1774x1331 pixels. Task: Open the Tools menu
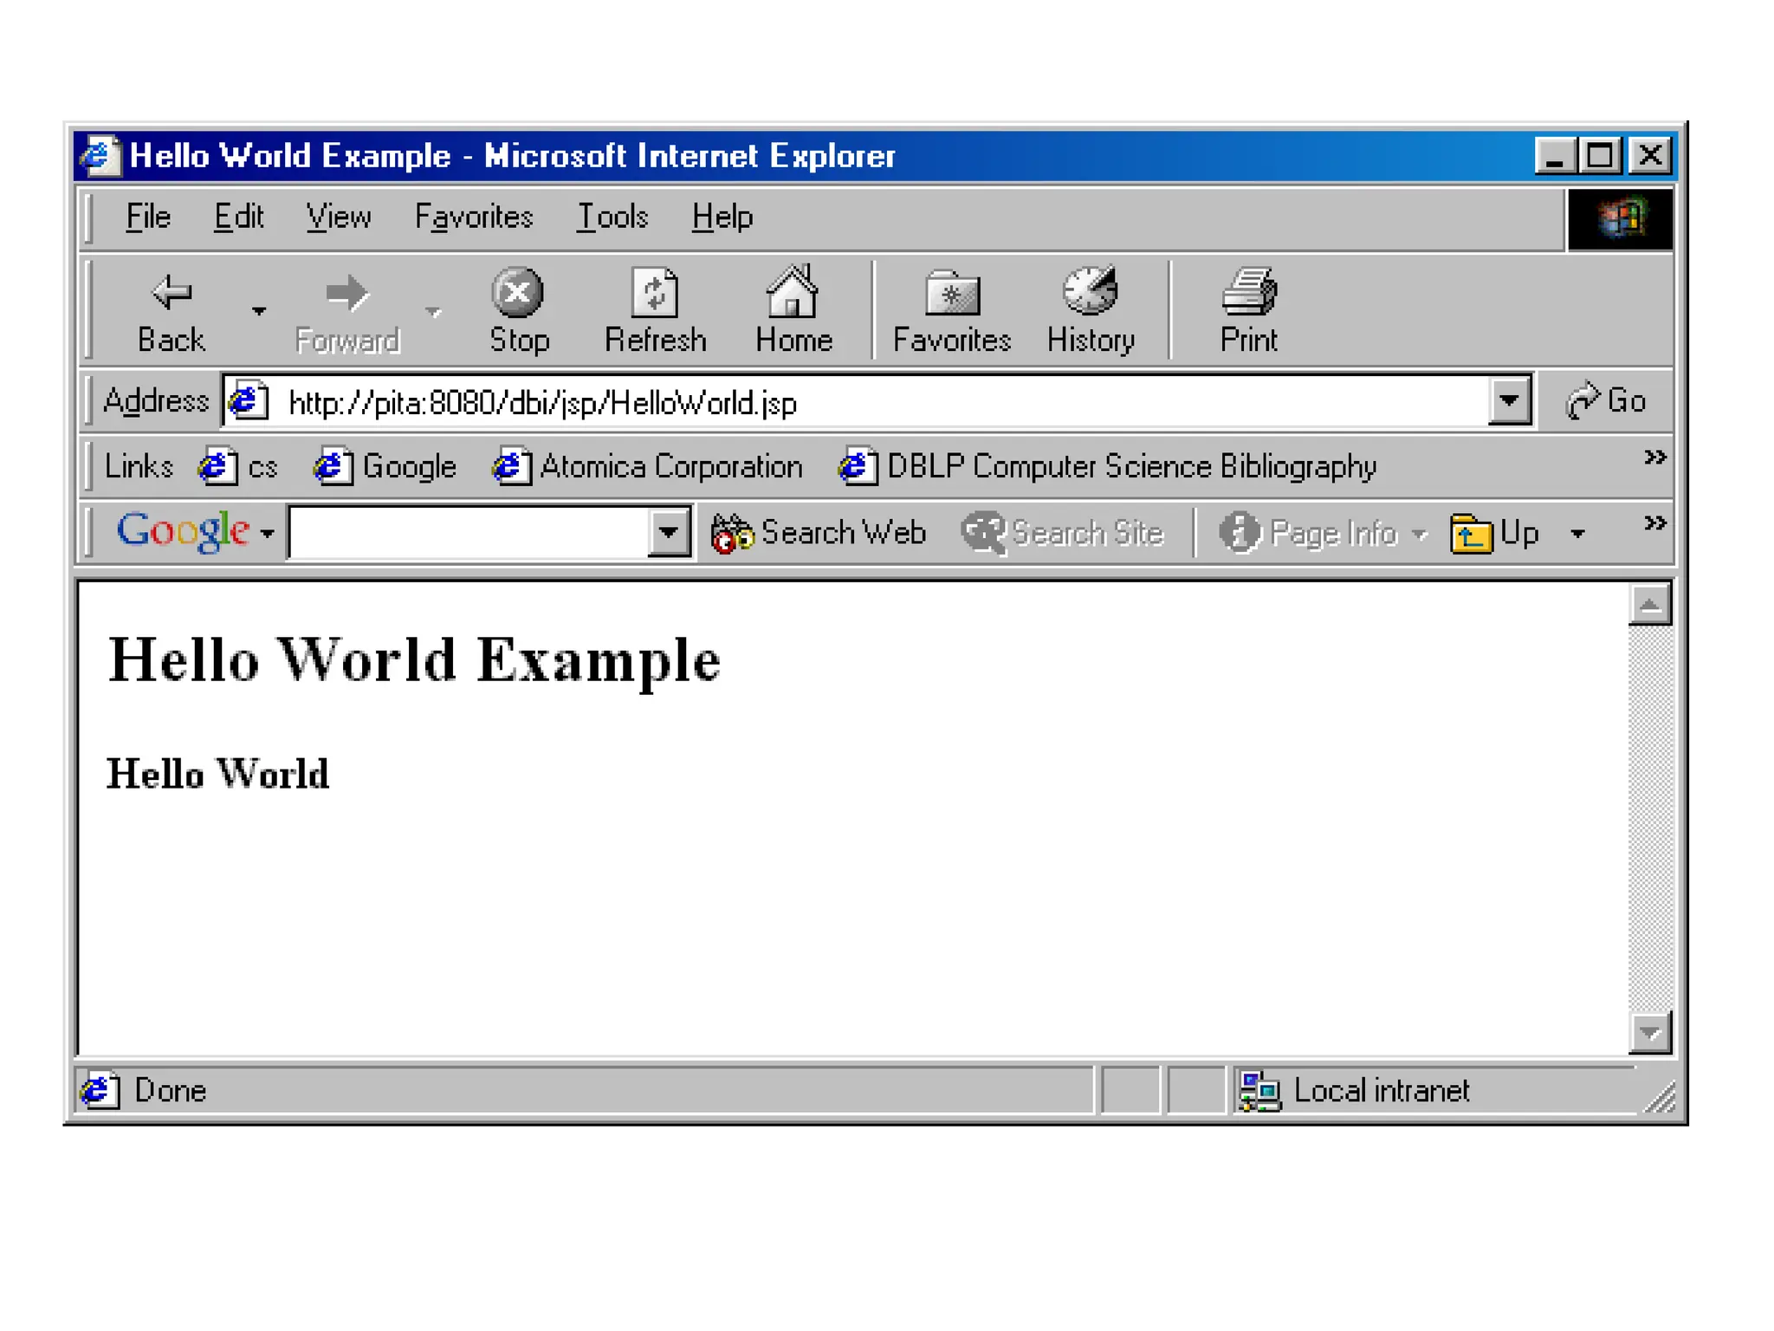(x=612, y=217)
